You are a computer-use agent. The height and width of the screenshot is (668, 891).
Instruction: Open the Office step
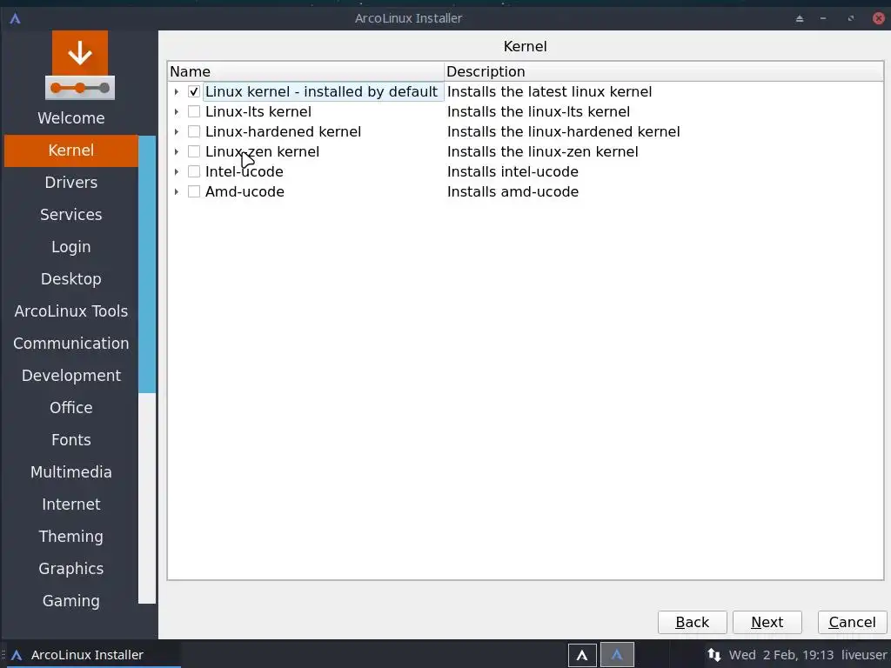click(71, 408)
